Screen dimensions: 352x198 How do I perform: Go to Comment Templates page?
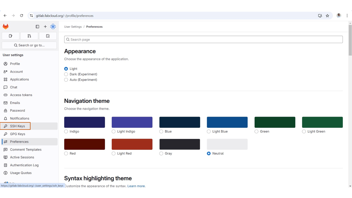tap(30, 150)
